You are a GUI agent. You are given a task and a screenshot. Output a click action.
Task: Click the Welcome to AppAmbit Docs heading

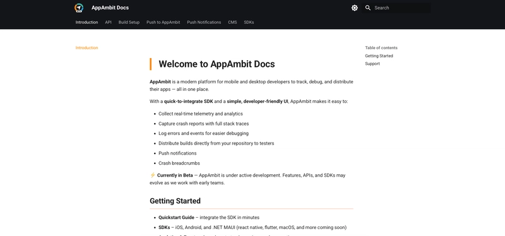(217, 64)
